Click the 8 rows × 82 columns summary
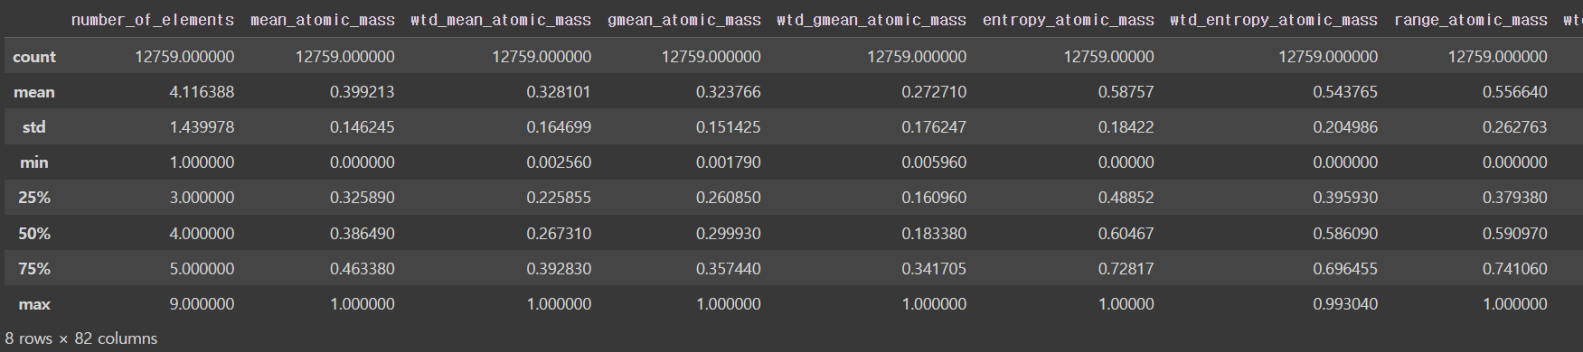 click(81, 338)
